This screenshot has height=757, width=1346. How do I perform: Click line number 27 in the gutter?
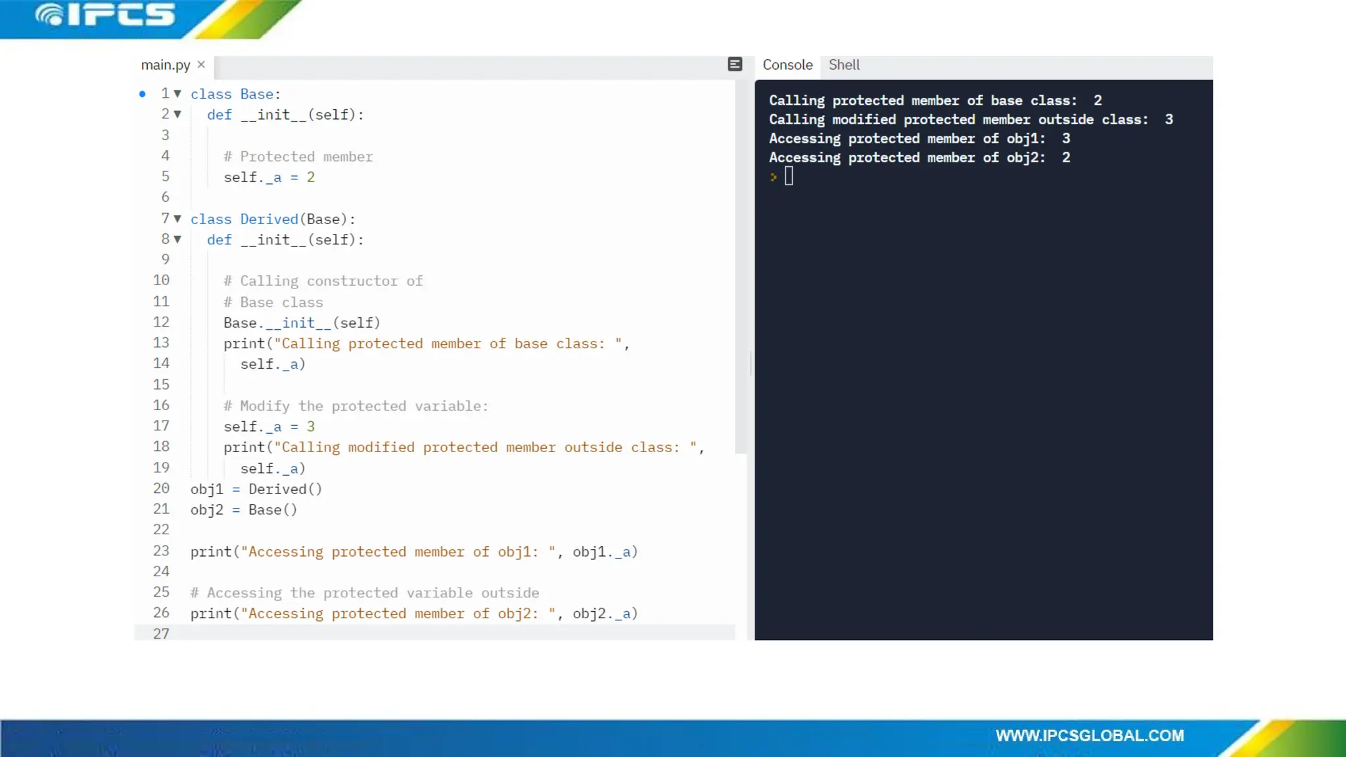click(161, 633)
